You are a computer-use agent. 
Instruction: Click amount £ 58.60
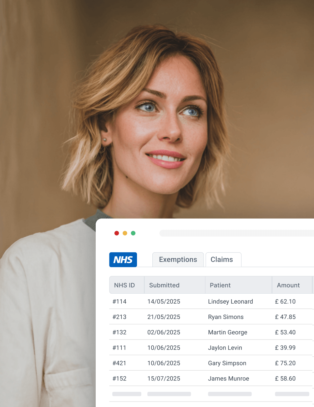(285, 379)
